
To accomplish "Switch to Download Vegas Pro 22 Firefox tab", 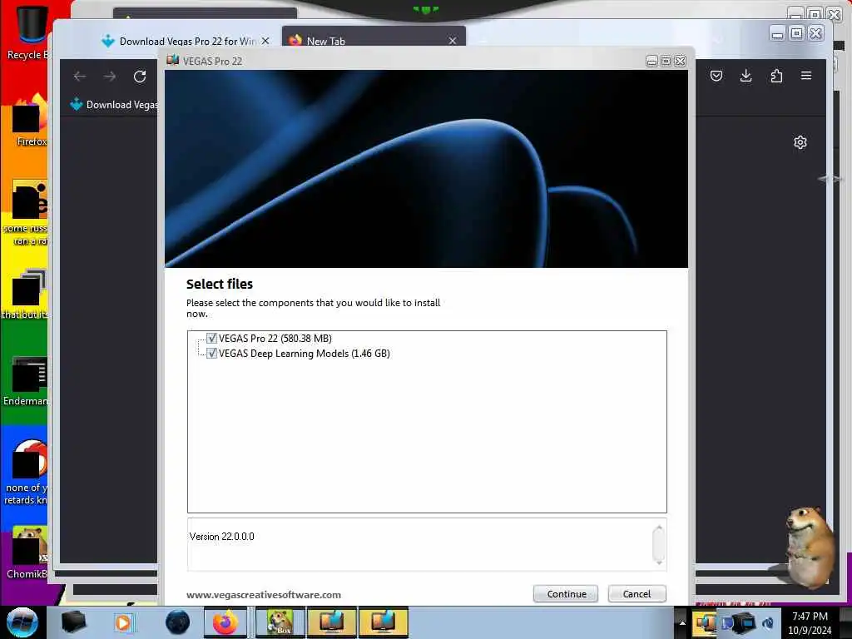I will [x=185, y=41].
